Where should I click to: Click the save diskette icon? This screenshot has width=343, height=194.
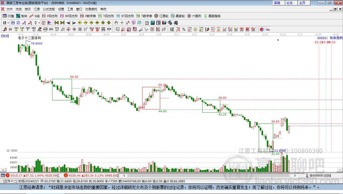point(164,23)
